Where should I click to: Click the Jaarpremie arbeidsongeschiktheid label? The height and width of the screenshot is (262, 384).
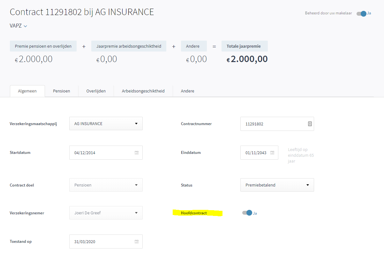(129, 46)
